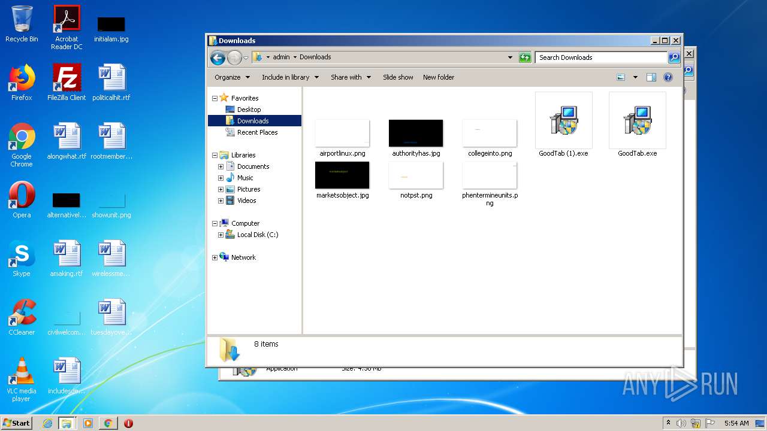Expand the Documents library node
The height and width of the screenshot is (431, 767).
pyautogui.click(x=221, y=166)
